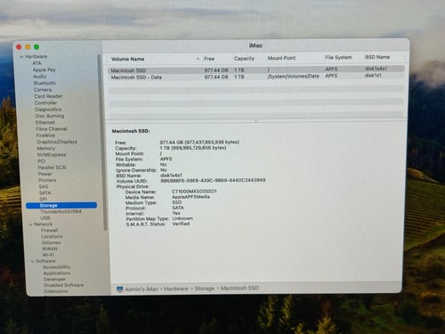Viewport: 445px width, 334px height.
Task: Select the Macintosh SSD - Data row
Action: pyautogui.click(x=256, y=77)
